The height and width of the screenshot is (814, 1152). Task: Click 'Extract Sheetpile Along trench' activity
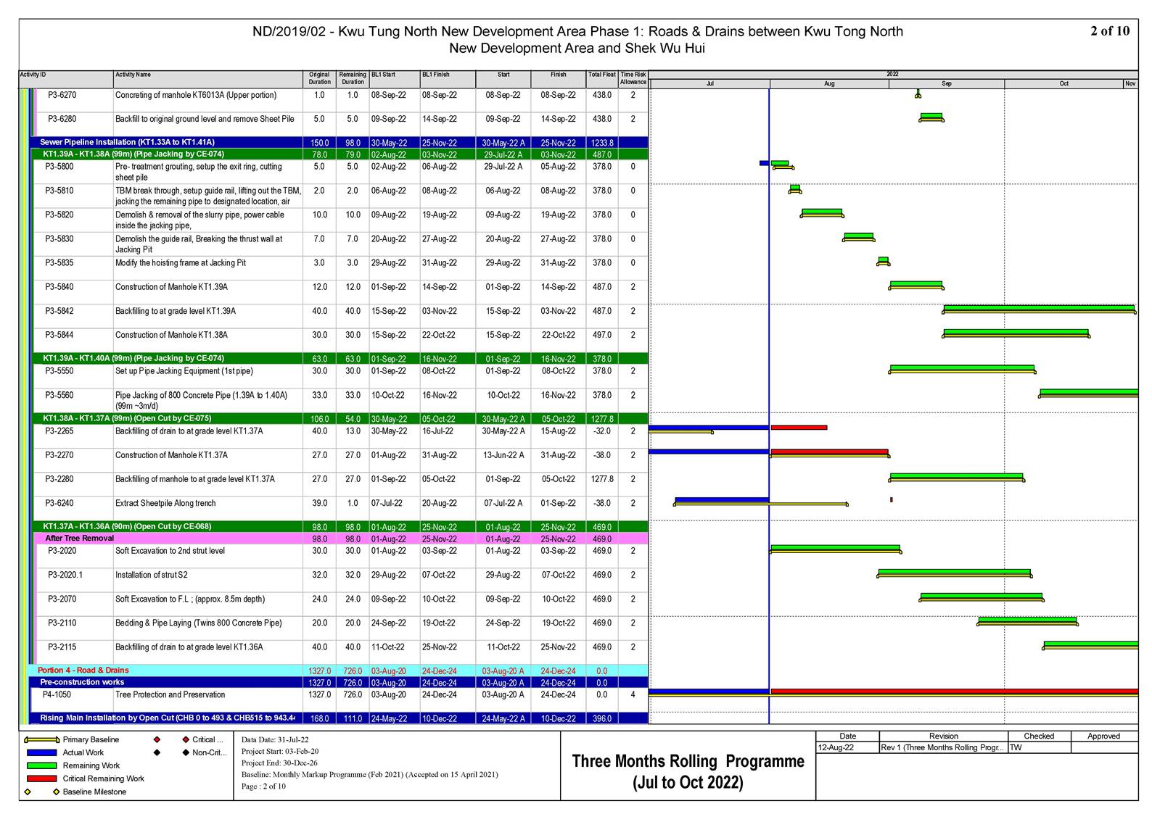pyautogui.click(x=165, y=503)
